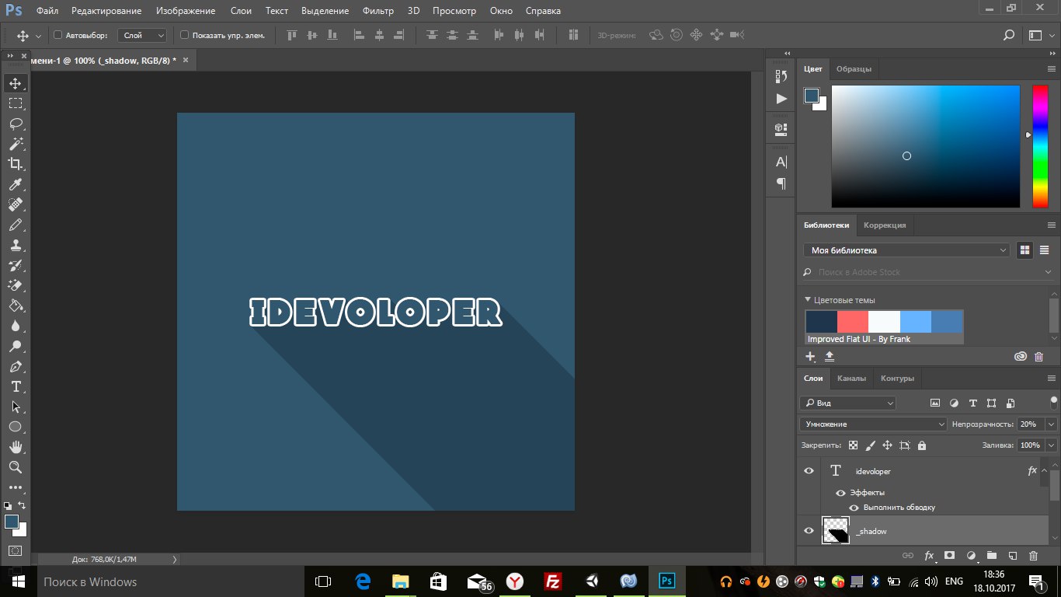The width and height of the screenshot is (1061, 597).
Task: Switch to the Каналы tab
Action: point(851,379)
